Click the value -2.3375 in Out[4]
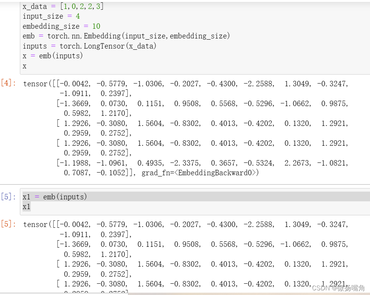Image resolution: width=370 pixels, height=295 pixels. pos(185,163)
